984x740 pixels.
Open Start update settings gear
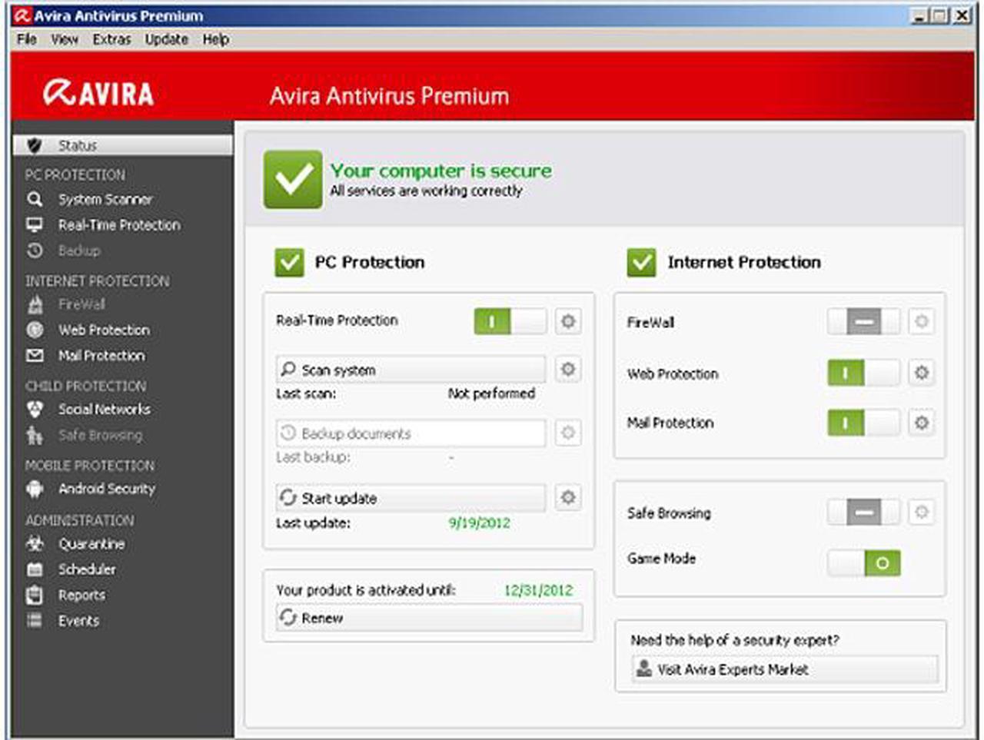coord(568,497)
